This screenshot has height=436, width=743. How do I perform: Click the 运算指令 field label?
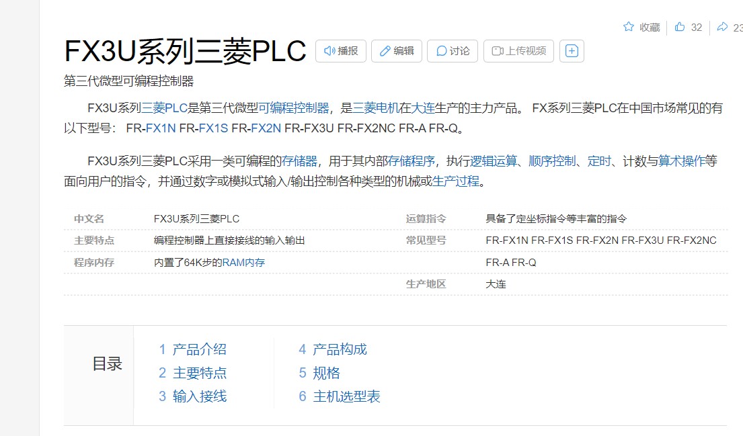point(426,219)
